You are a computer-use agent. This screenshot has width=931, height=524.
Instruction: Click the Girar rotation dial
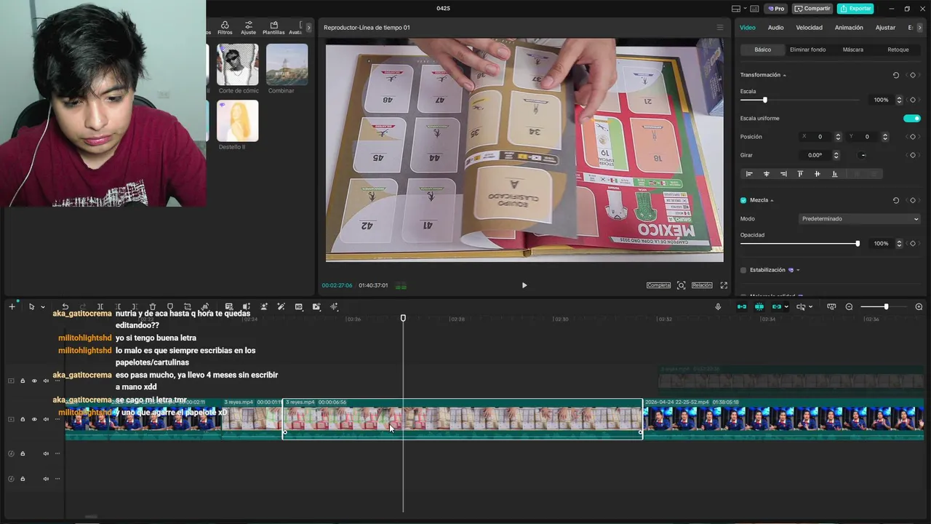tap(863, 155)
